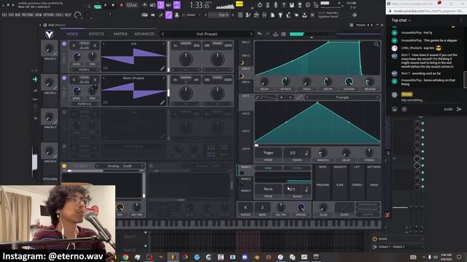This screenshot has width=467, height=262.
Task: Toggle RAND 1 SYNC button
Action: 268,168
